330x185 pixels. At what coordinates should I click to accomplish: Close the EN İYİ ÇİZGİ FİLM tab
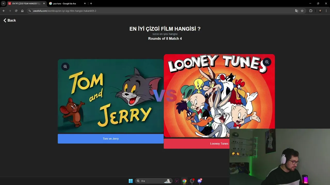pyautogui.click(x=44, y=4)
